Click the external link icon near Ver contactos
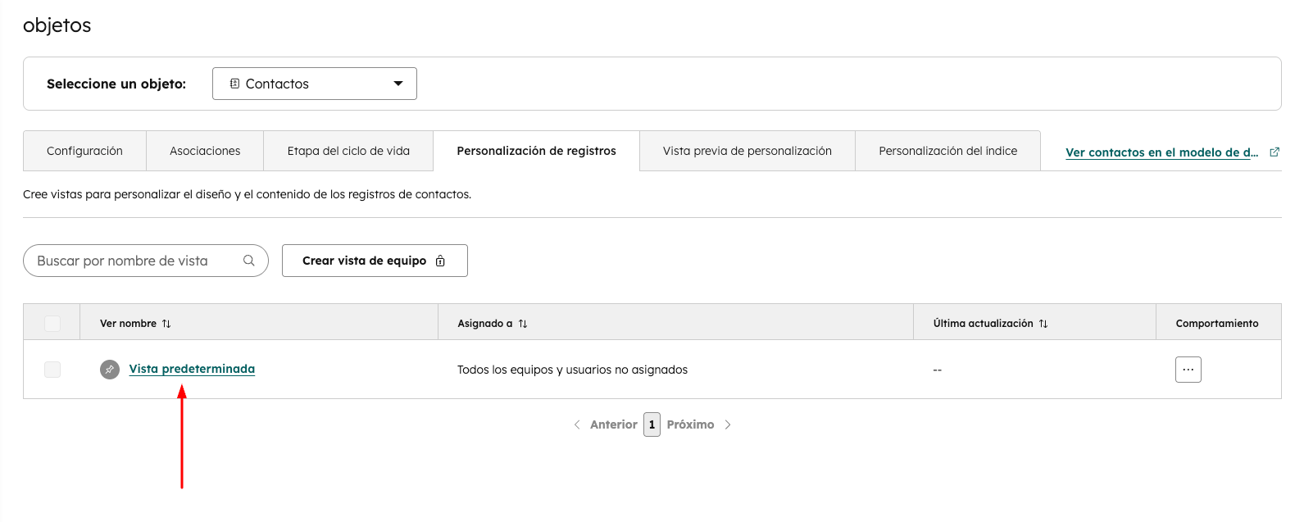Viewport: 1304px width, 522px height. (1274, 152)
